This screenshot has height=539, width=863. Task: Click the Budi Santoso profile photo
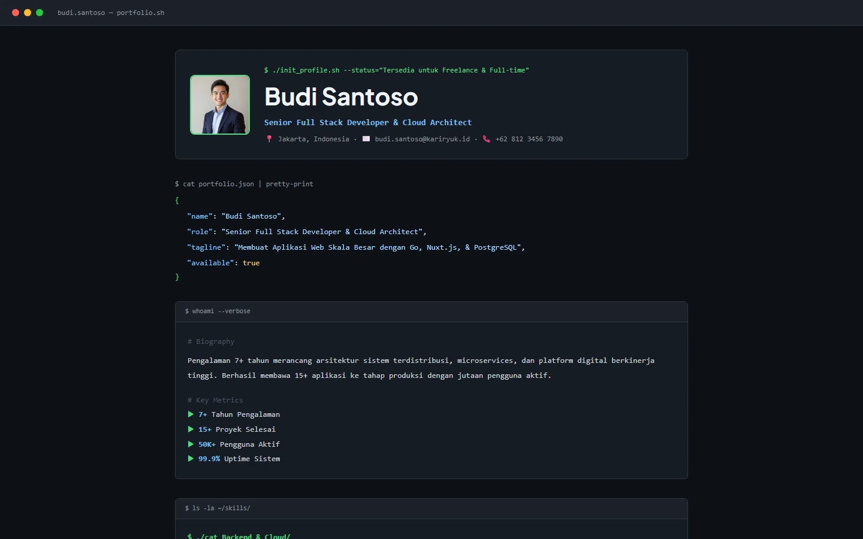[x=220, y=105]
